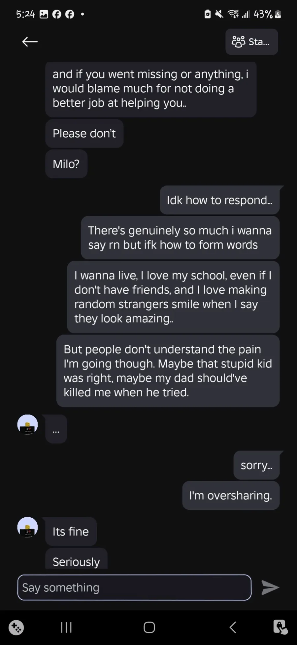Screen dimensions: 297x645
Task: Open the group members button labeled Sta...
Action: (251, 42)
